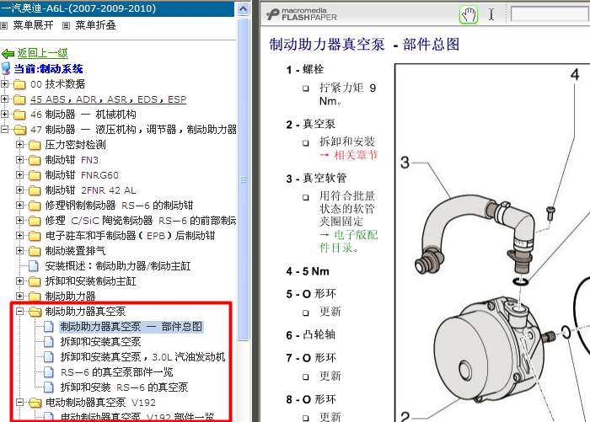Open 电子驻车和手制动器 (EPB) 后制动钳 folder
Viewport: 590px width, 422px height.
pyautogui.click(x=130, y=236)
